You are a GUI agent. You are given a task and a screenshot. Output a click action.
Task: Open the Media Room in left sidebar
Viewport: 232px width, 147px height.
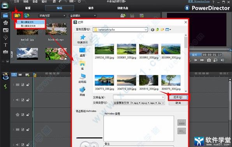pos(5,15)
